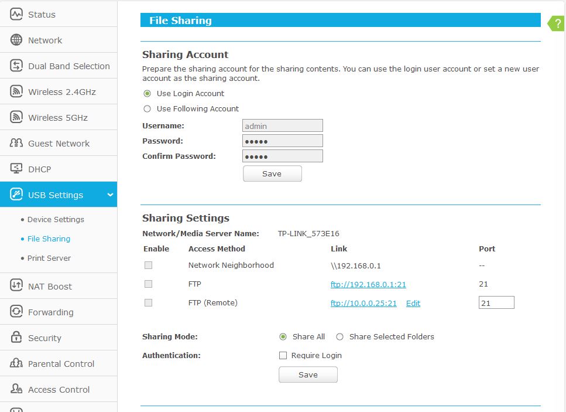
Task: Enable the Network Neighborhood access method checkbox
Action: click(148, 265)
